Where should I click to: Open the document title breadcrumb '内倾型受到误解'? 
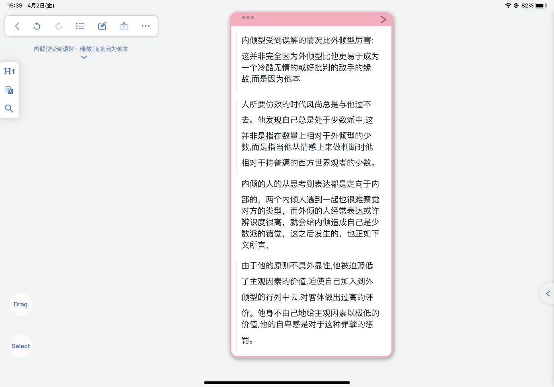point(81,49)
